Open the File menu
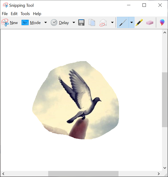Screen dimensions: 168x177 pos(5,14)
